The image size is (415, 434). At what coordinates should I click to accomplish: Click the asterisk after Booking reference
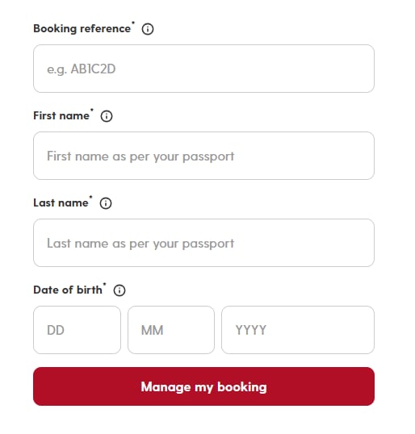coord(133,23)
